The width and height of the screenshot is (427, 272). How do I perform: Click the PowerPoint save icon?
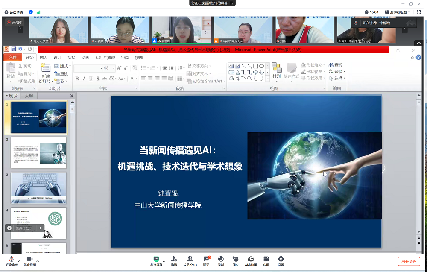(x=14, y=50)
